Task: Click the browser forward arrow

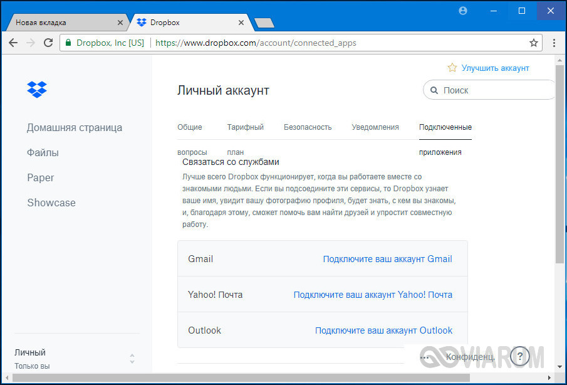Action: 31,43
